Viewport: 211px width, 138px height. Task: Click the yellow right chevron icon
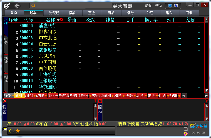[14, 131]
